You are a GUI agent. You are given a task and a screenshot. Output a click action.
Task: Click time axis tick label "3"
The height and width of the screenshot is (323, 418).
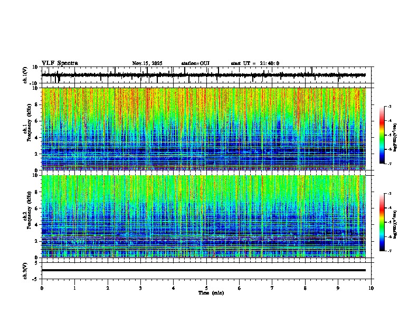click(140, 288)
